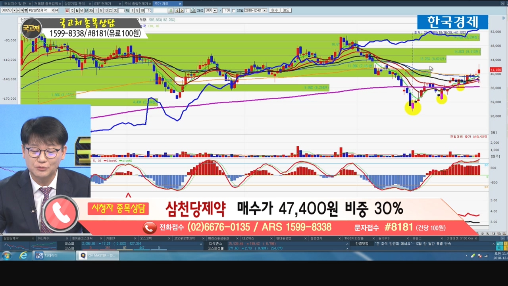The width and height of the screenshot is (508, 286).
Task: Click the green refresh chart icon
Action: coord(171,10)
